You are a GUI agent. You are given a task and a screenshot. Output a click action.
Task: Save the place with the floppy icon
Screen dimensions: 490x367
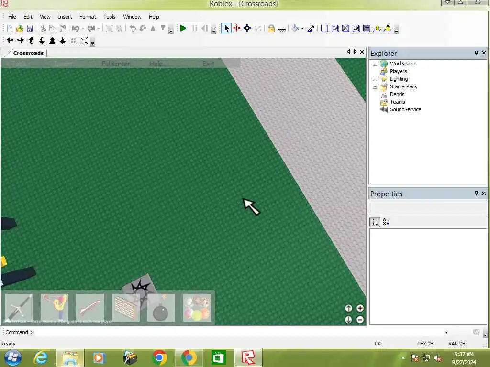[30, 28]
